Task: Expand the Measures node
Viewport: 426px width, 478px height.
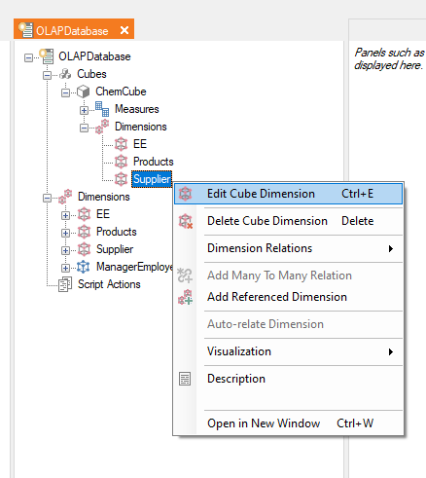Action: pyautogui.click(x=84, y=110)
